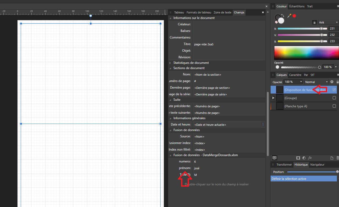Screen dimensions: 339x207
Task: Switch to the Zone de texte tab
Action: (x=222, y=12)
